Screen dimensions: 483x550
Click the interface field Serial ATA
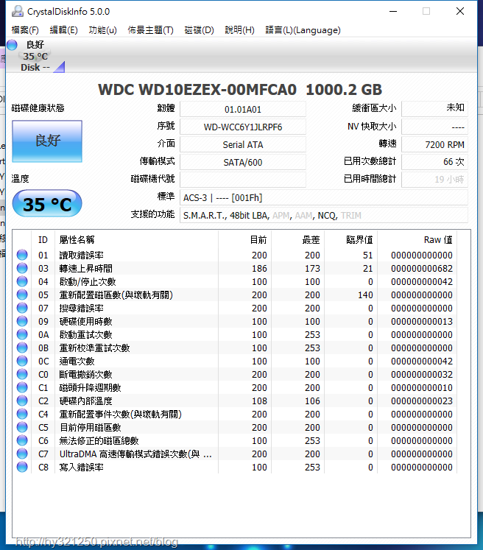[243, 144]
